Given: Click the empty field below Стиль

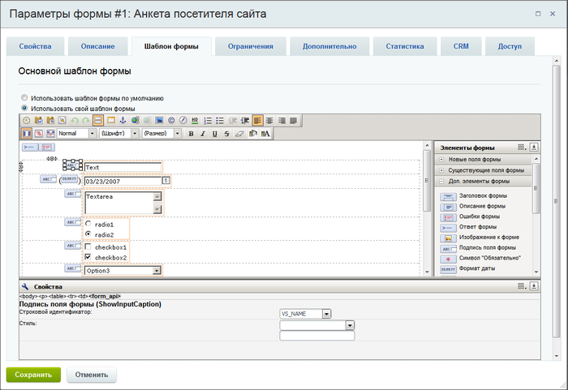Looking at the screenshot, I should [317, 336].
